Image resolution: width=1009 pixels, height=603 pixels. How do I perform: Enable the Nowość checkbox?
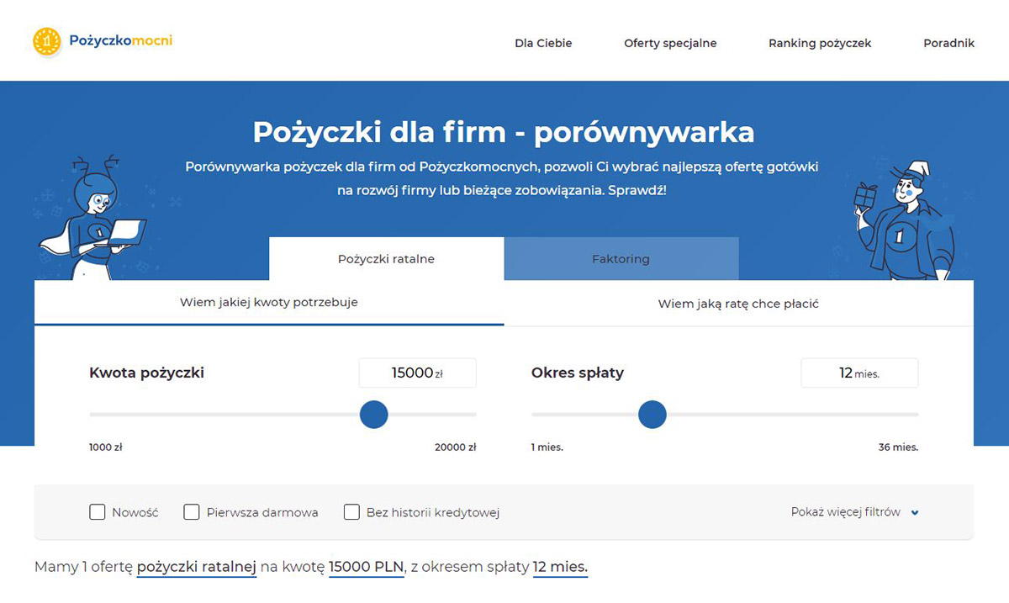pos(98,512)
